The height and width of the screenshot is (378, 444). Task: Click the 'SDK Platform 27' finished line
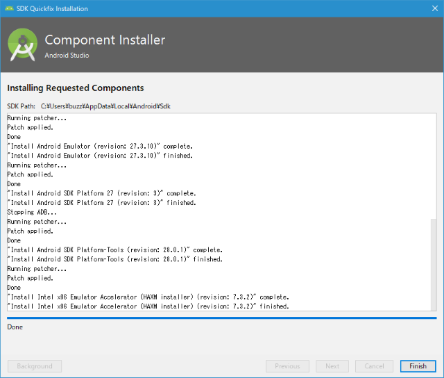point(102,202)
